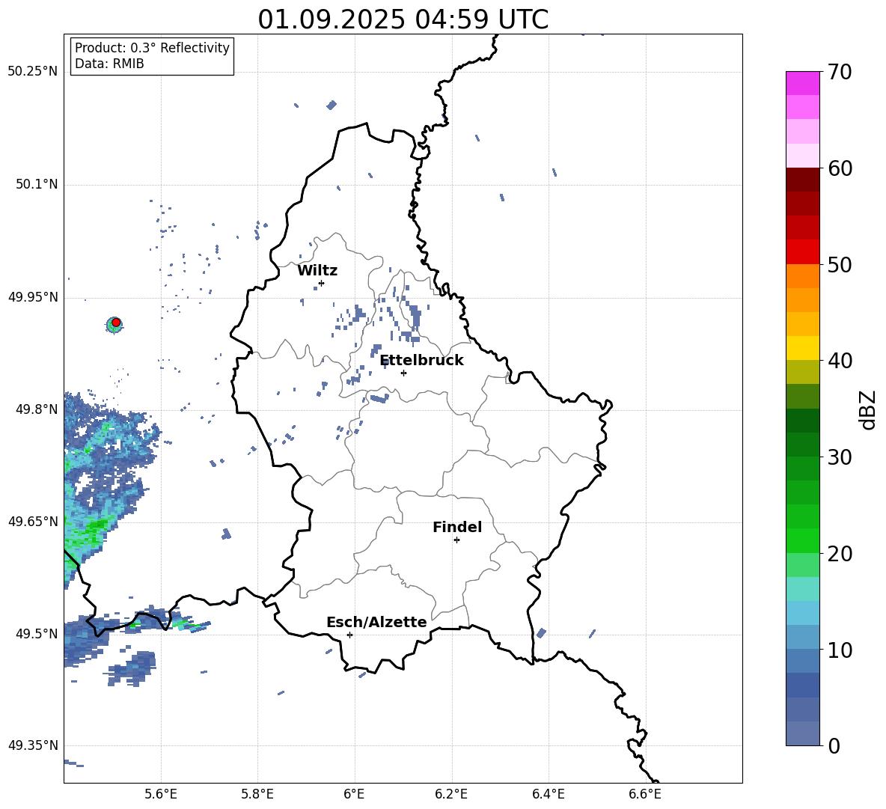Click the 'Product: 0.3° Reflectivity' line
Image resolution: width=886 pixels, height=809 pixels.
click(x=152, y=48)
